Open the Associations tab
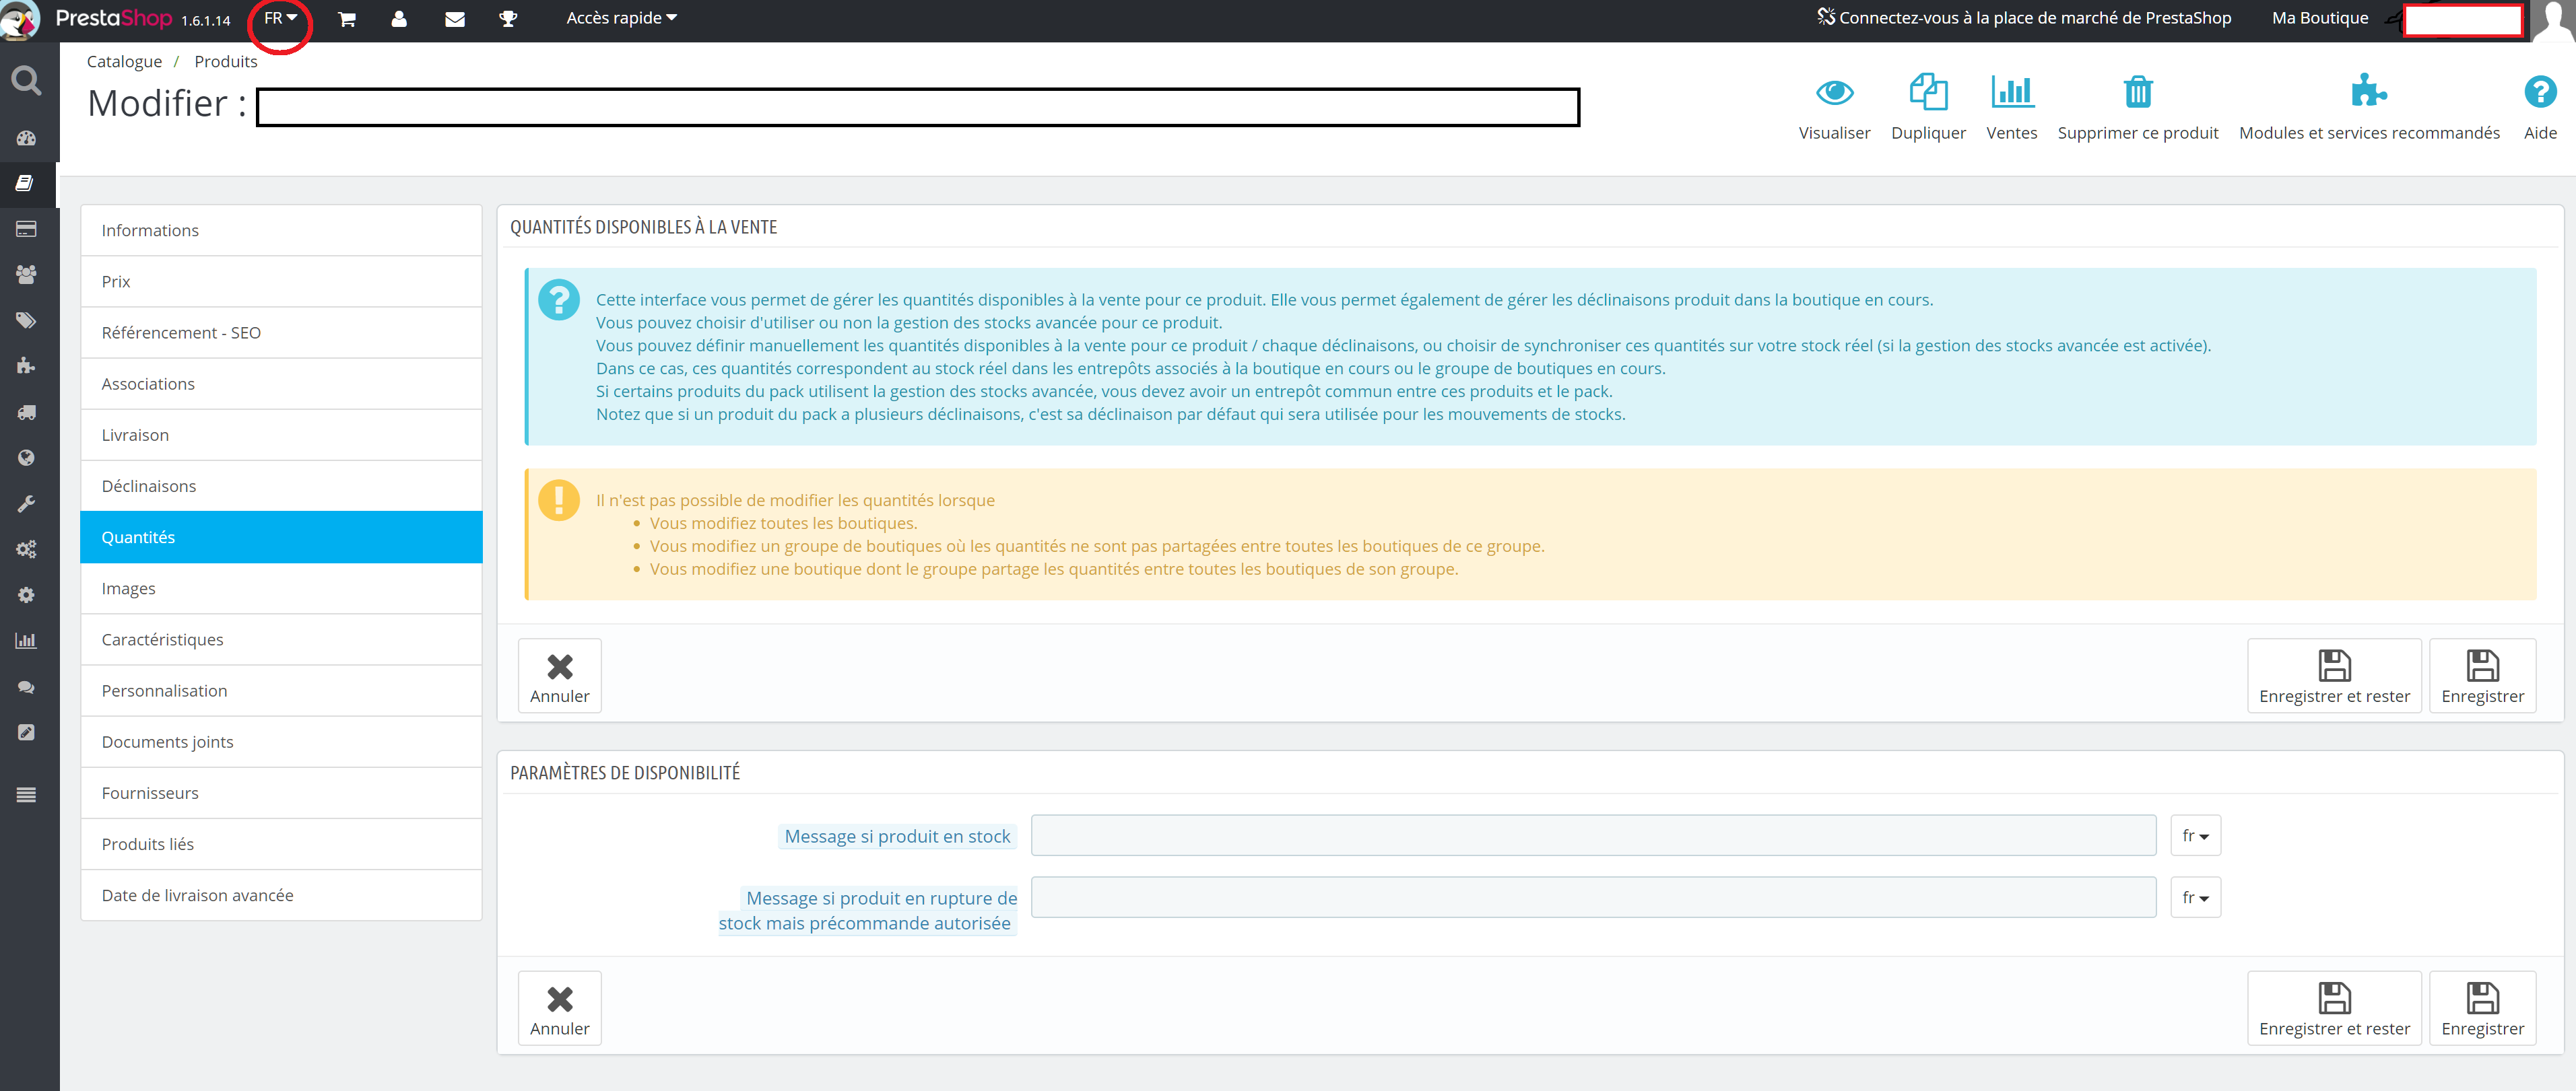 pyautogui.click(x=281, y=384)
